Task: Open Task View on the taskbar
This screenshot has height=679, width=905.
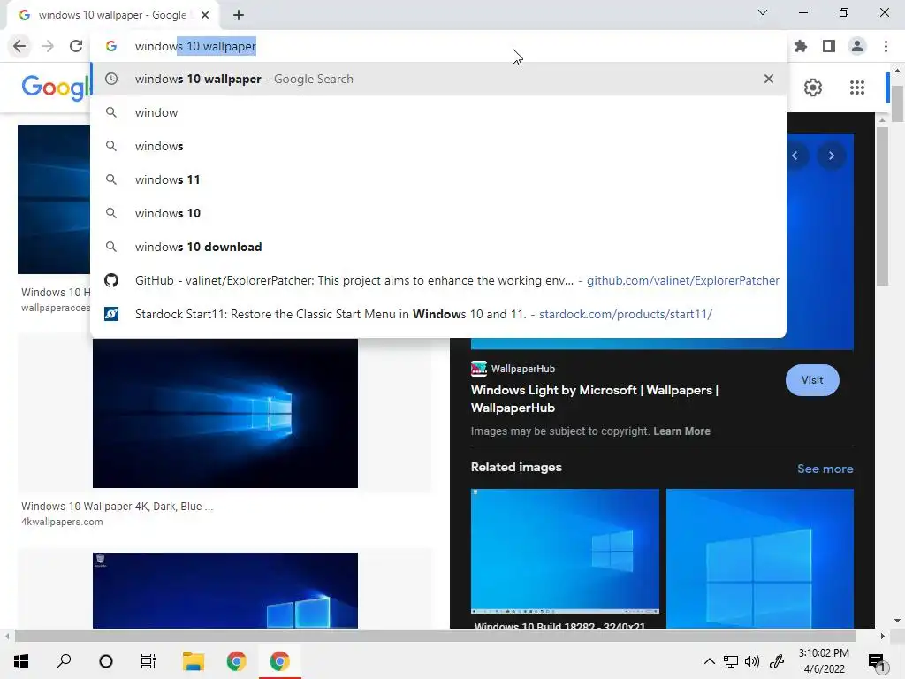Action: pos(148,661)
